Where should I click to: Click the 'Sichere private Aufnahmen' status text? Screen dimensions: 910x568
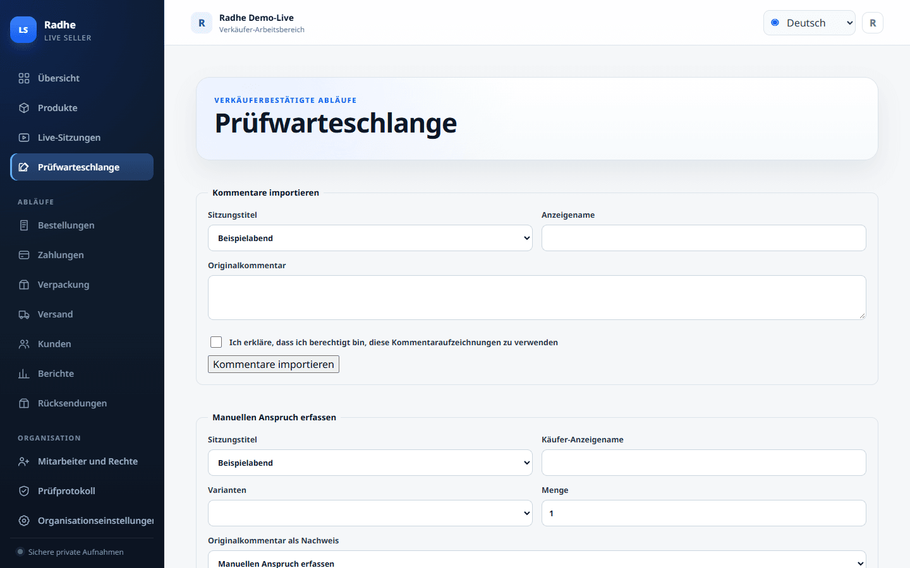pos(76,552)
